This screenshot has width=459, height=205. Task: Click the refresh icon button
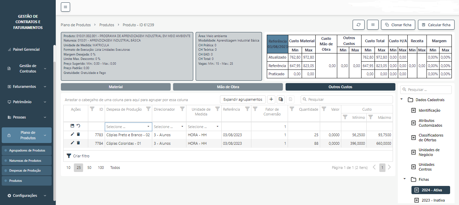[358, 25]
